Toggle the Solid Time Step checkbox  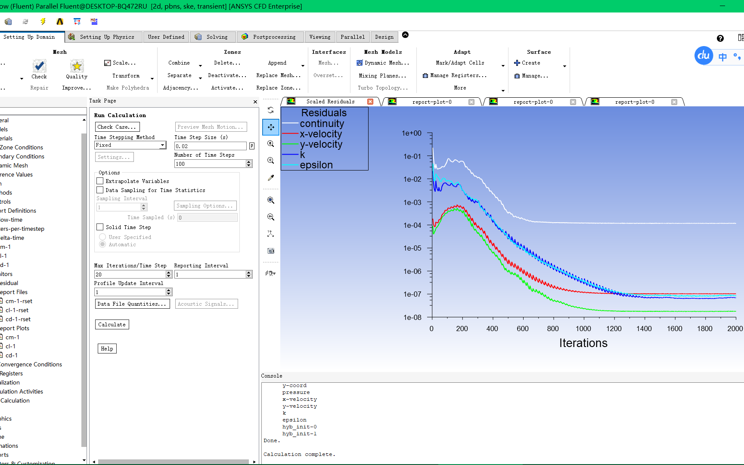100,227
